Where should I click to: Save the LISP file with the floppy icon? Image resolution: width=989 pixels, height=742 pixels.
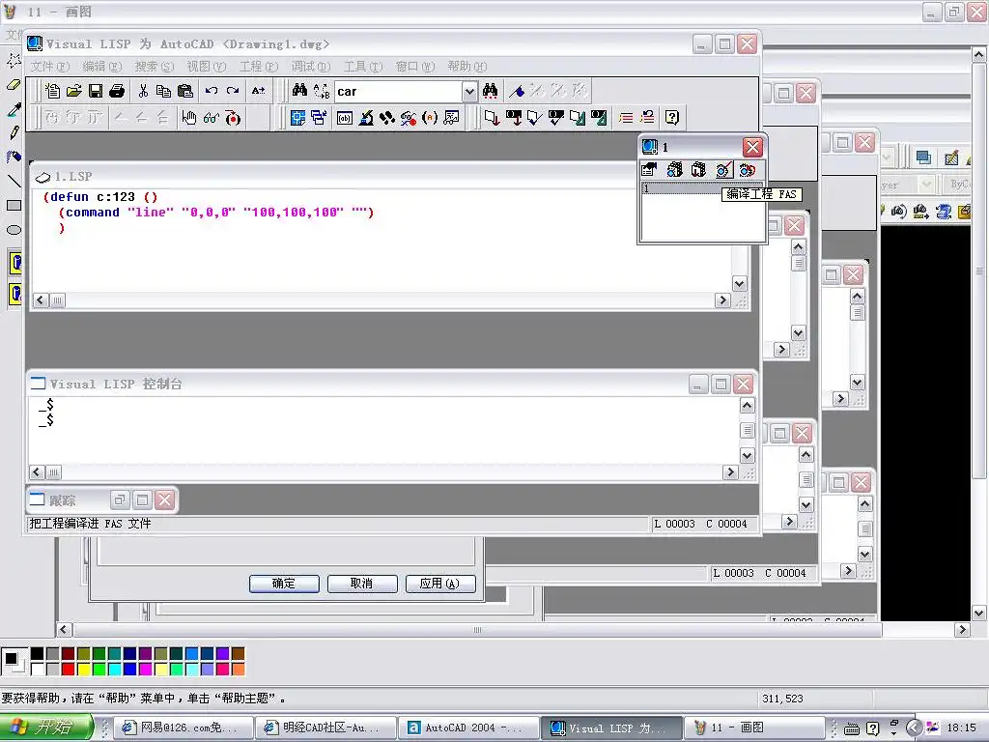click(96, 91)
